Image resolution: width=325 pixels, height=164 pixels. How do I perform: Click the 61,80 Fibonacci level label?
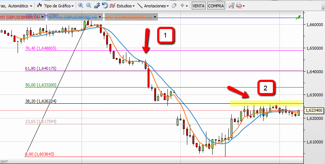pos(40,68)
